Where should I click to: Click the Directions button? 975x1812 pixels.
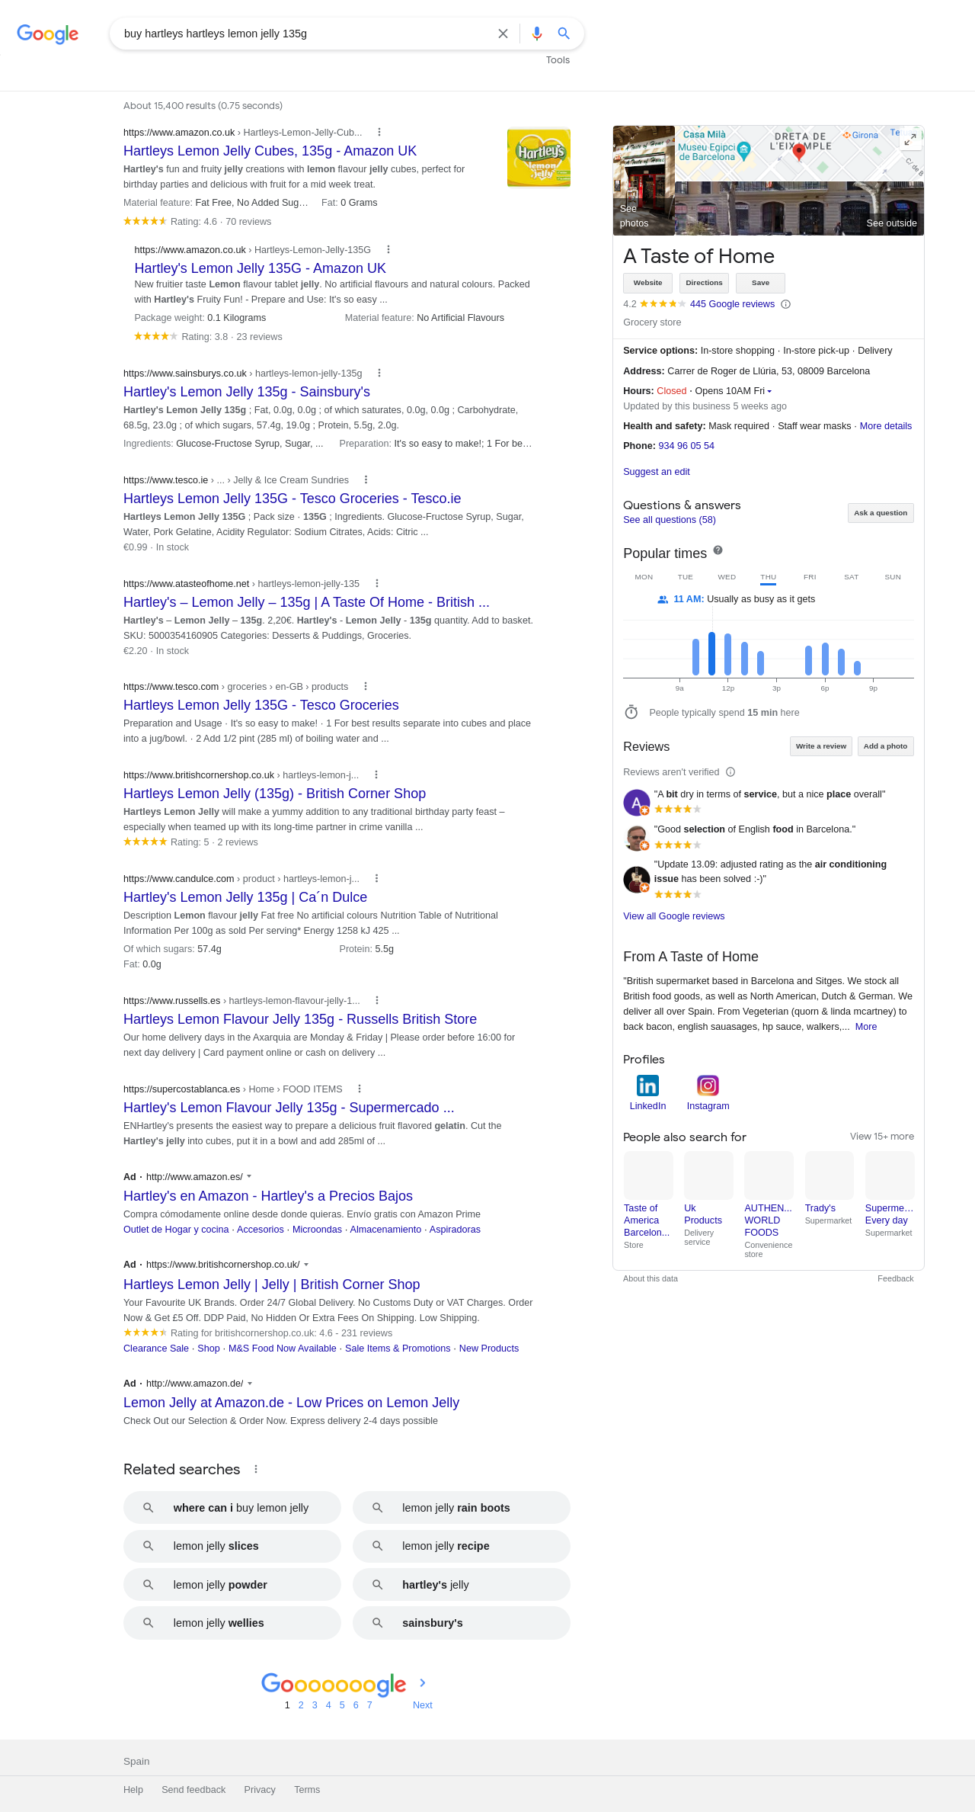click(704, 283)
